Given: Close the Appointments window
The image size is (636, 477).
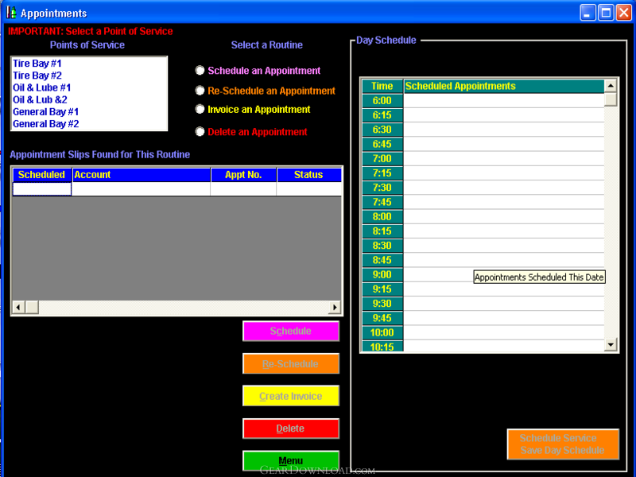Looking at the screenshot, I should pyautogui.click(x=624, y=13).
